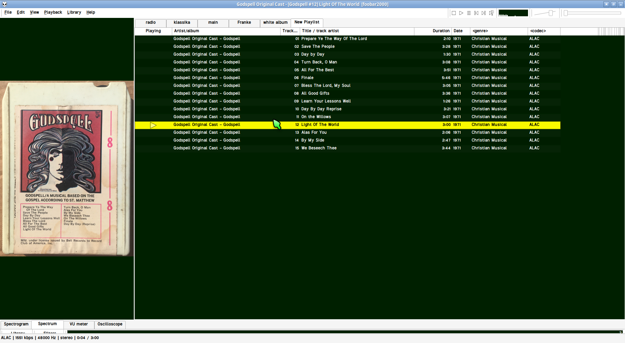The image size is (625, 343).
Task: Select track 'By My Side'
Action: click(348, 141)
